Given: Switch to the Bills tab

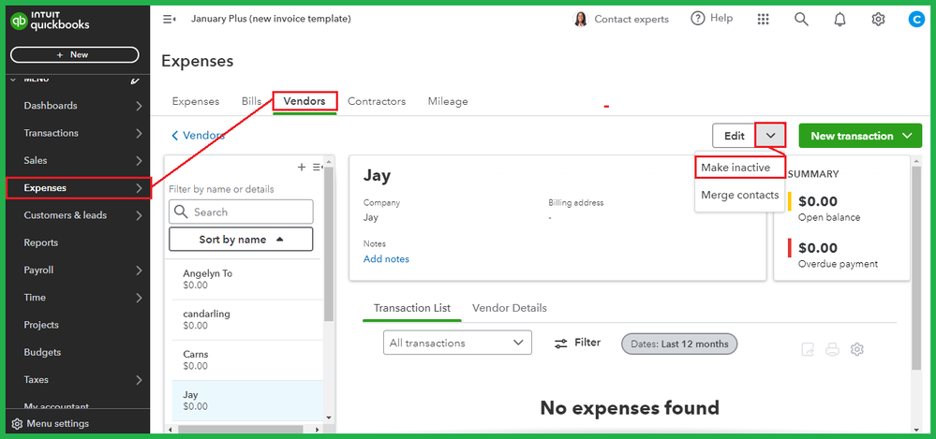Looking at the screenshot, I should tap(252, 101).
